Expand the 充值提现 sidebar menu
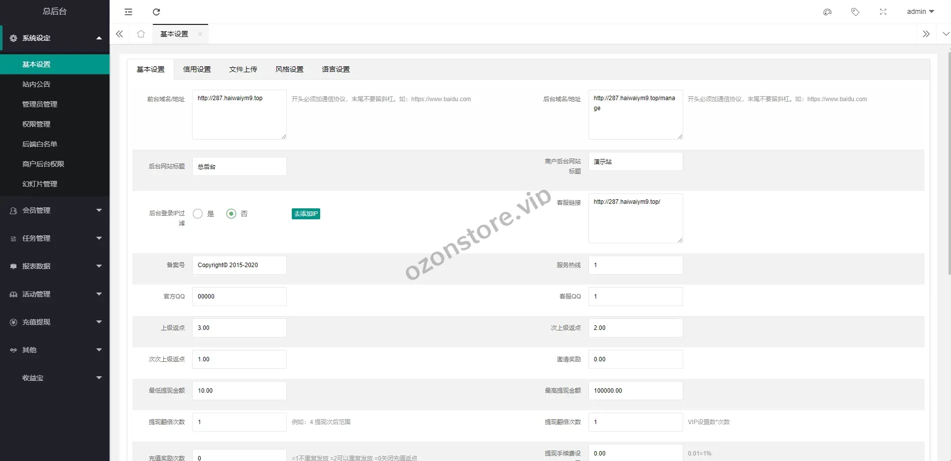The image size is (951, 461). [55, 322]
